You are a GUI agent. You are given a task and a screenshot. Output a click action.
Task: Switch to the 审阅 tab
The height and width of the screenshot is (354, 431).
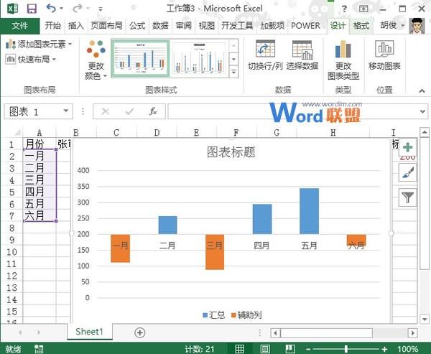coord(183,26)
